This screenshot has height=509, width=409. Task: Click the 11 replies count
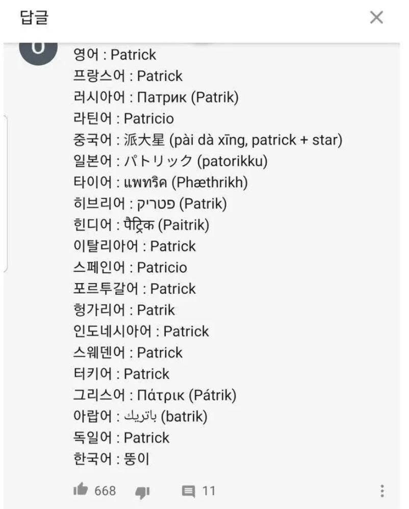pos(209,491)
